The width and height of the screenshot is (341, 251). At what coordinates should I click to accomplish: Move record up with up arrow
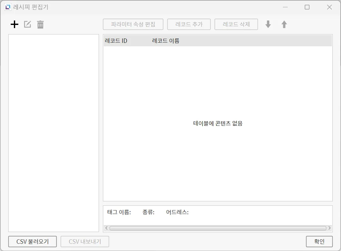tap(284, 24)
